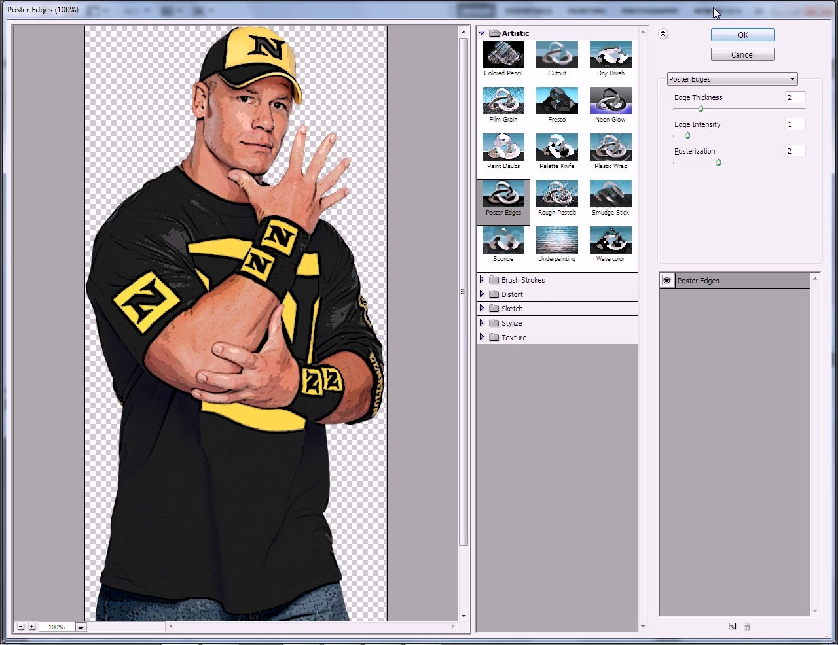838x645 pixels.
Task: Apply the Sponge filter thumbnail
Action: pyautogui.click(x=503, y=240)
